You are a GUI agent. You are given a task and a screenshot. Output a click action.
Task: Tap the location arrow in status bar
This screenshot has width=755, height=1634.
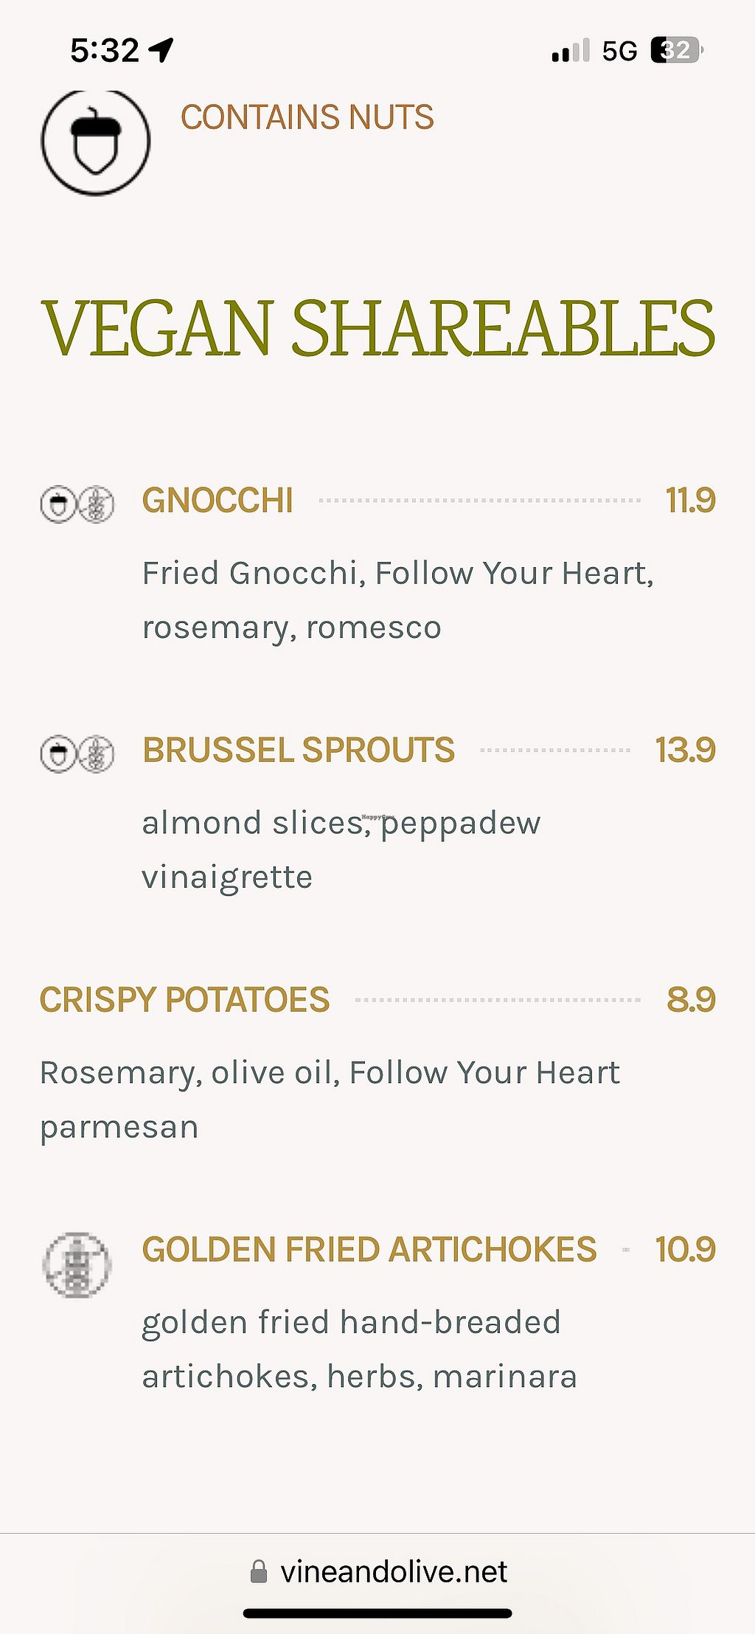[161, 50]
